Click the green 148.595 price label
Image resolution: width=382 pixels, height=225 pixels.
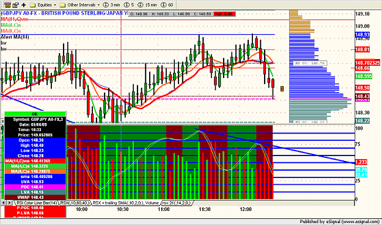click(364, 76)
